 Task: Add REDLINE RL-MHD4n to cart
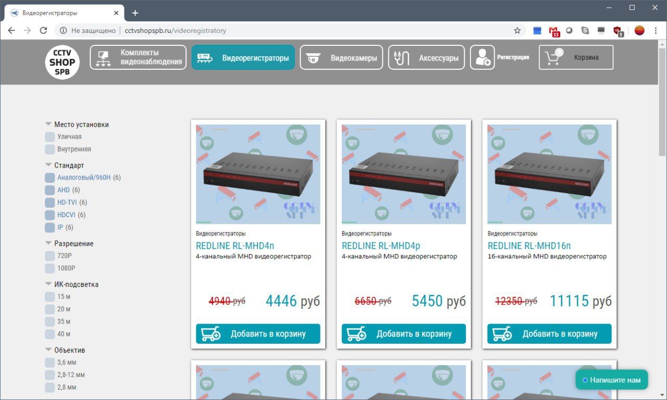[x=258, y=334]
